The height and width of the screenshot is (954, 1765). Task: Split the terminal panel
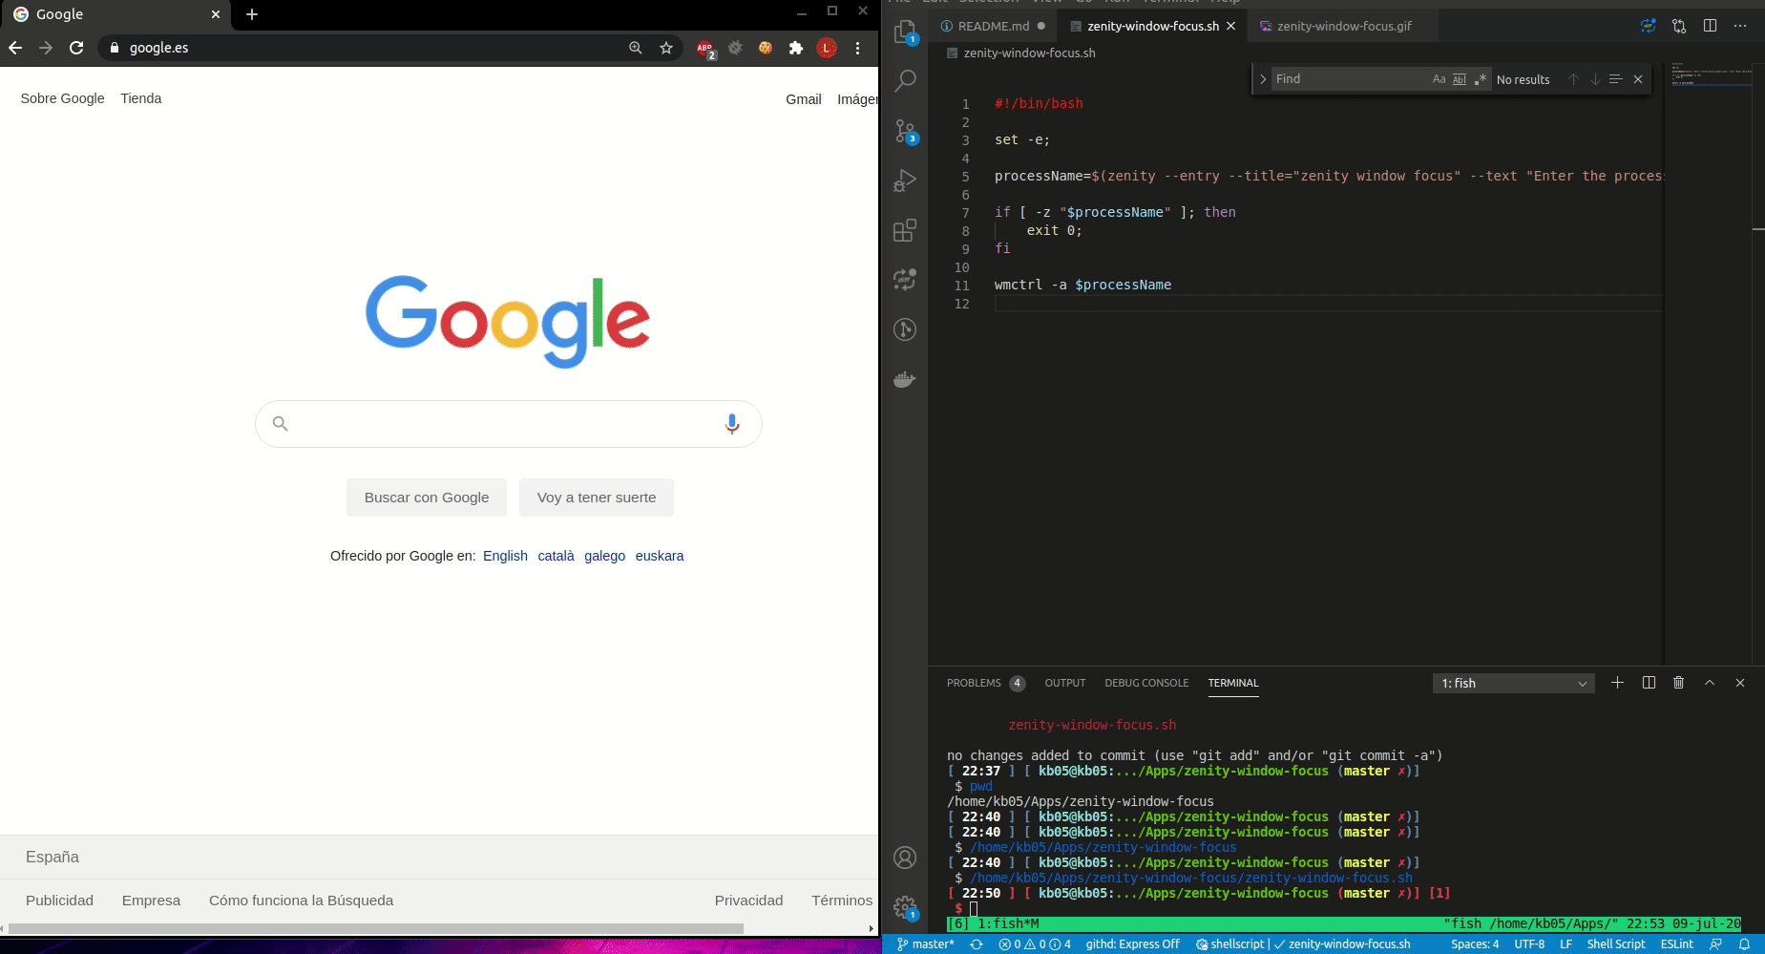pos(1649,683)
